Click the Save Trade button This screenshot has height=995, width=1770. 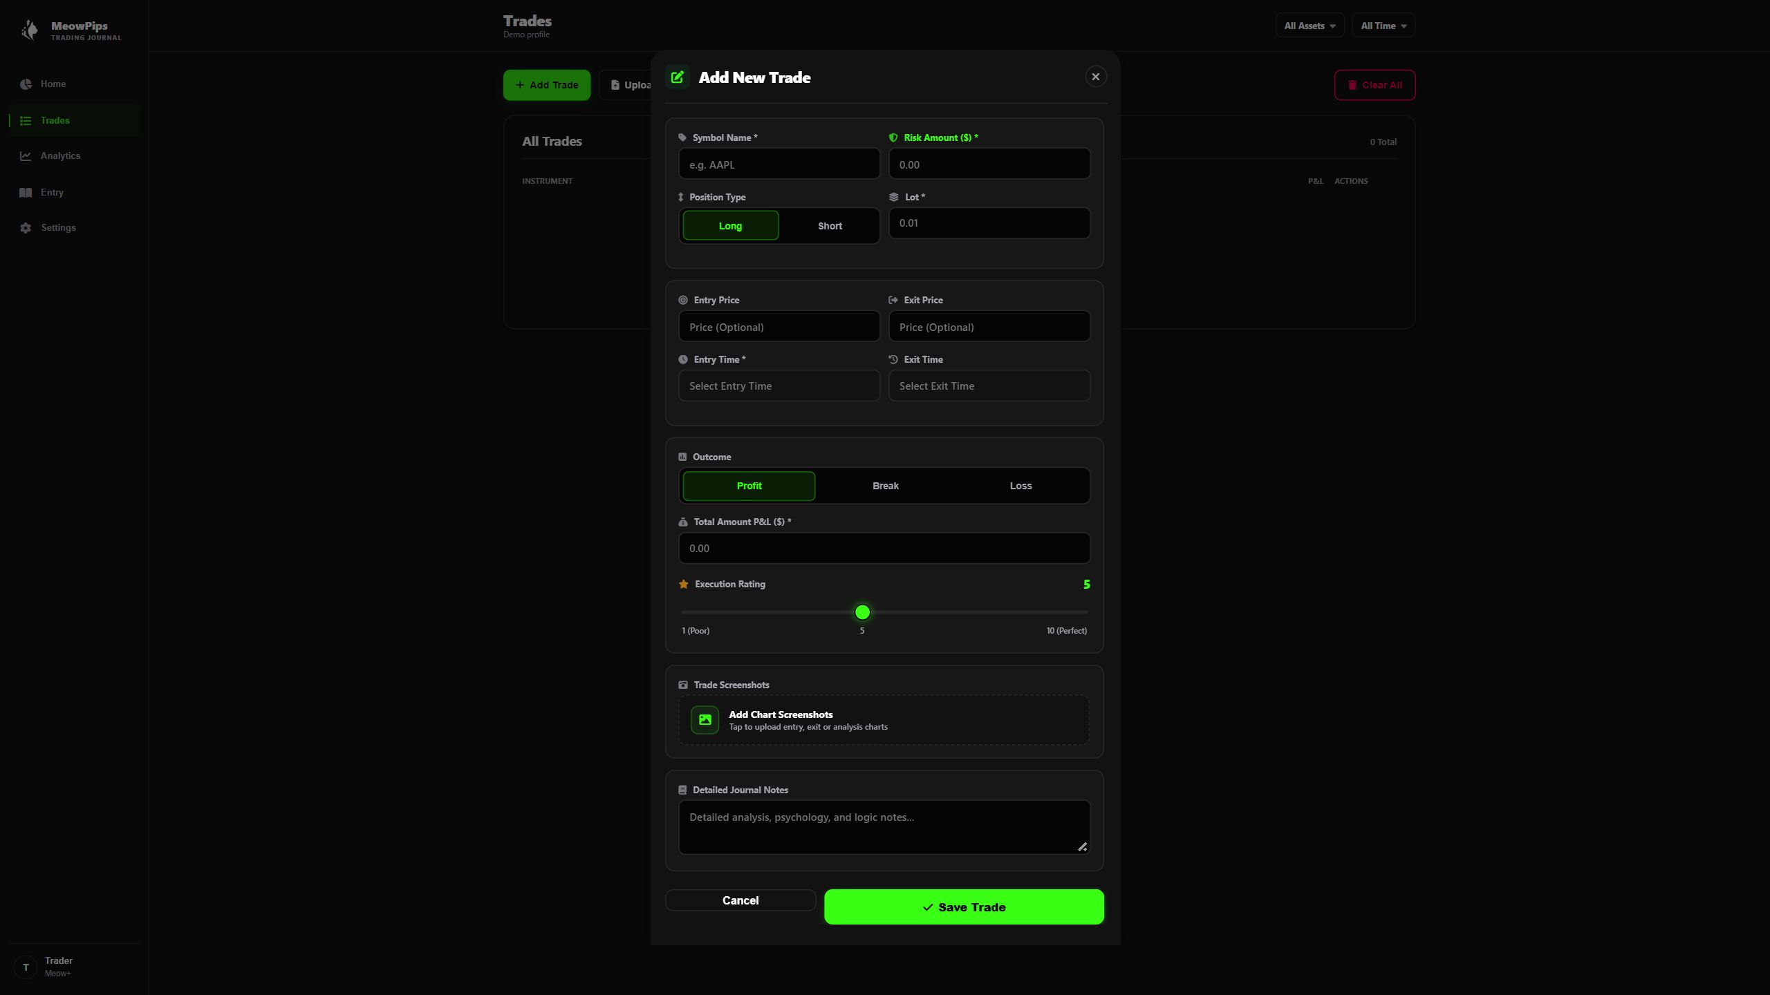click(x=964, y=907)
